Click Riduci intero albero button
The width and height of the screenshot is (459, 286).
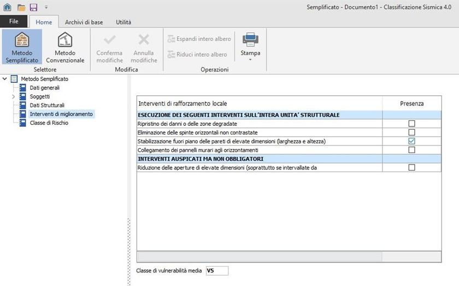[197, 54]
